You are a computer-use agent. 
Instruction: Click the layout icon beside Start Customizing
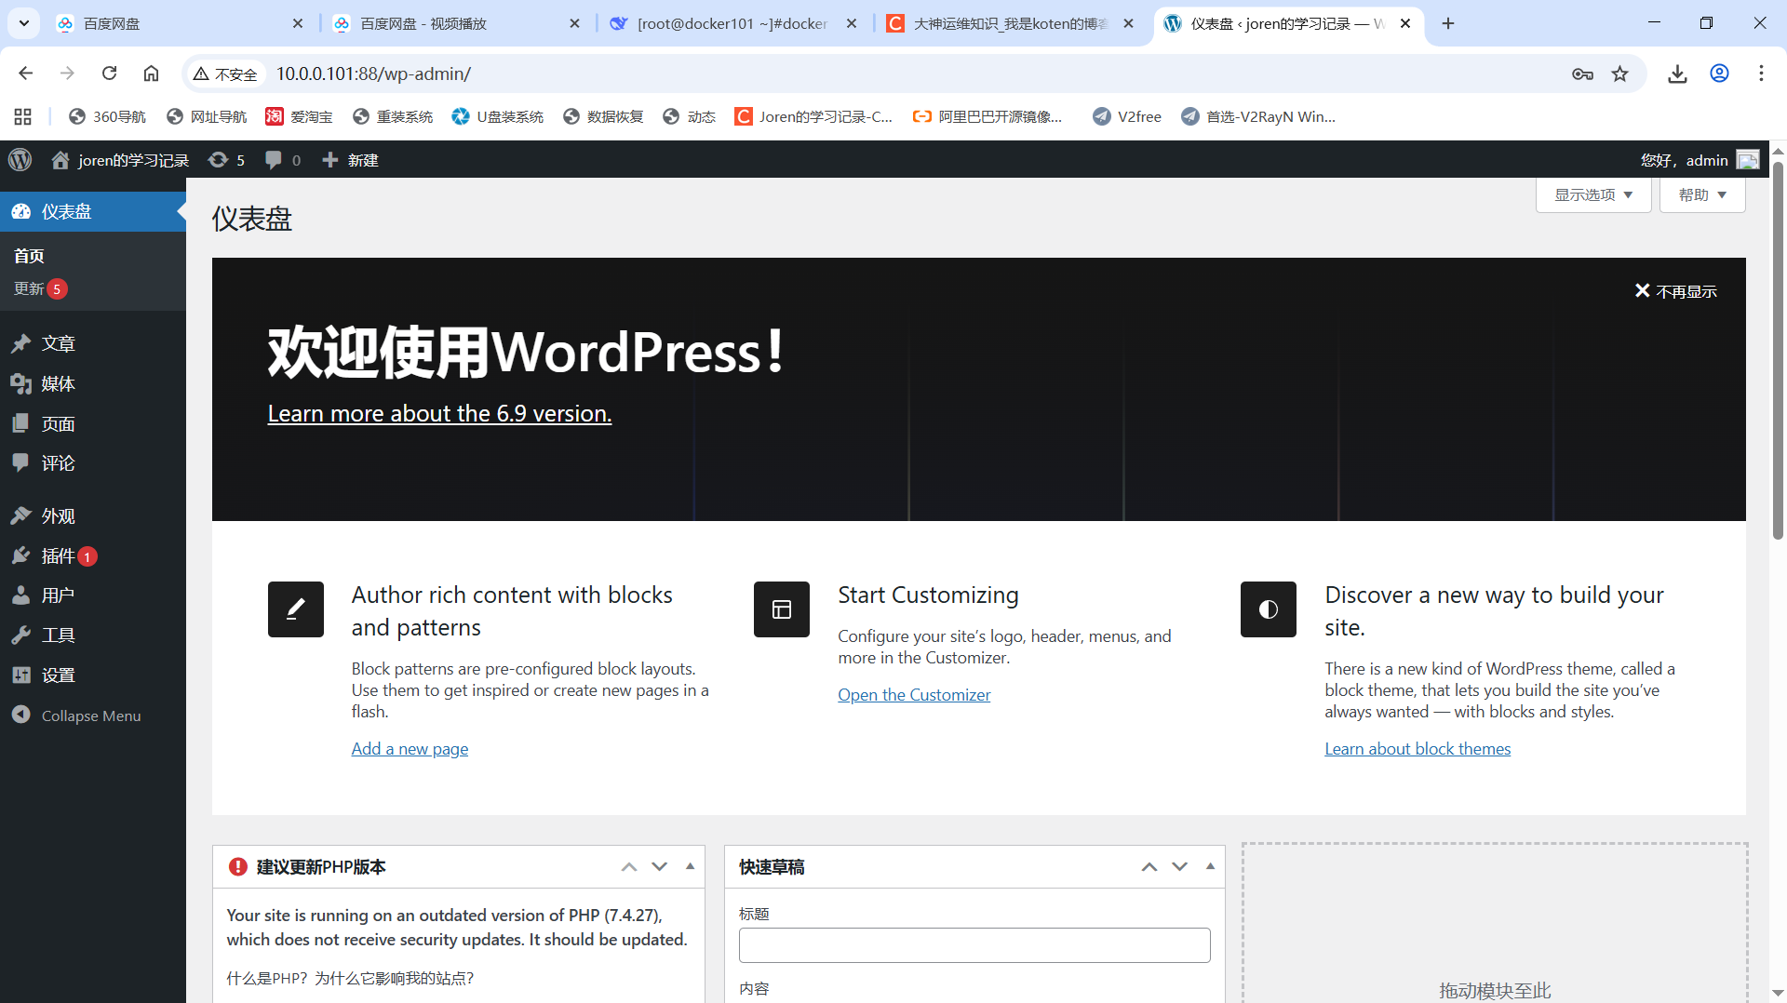coord(782,609)
